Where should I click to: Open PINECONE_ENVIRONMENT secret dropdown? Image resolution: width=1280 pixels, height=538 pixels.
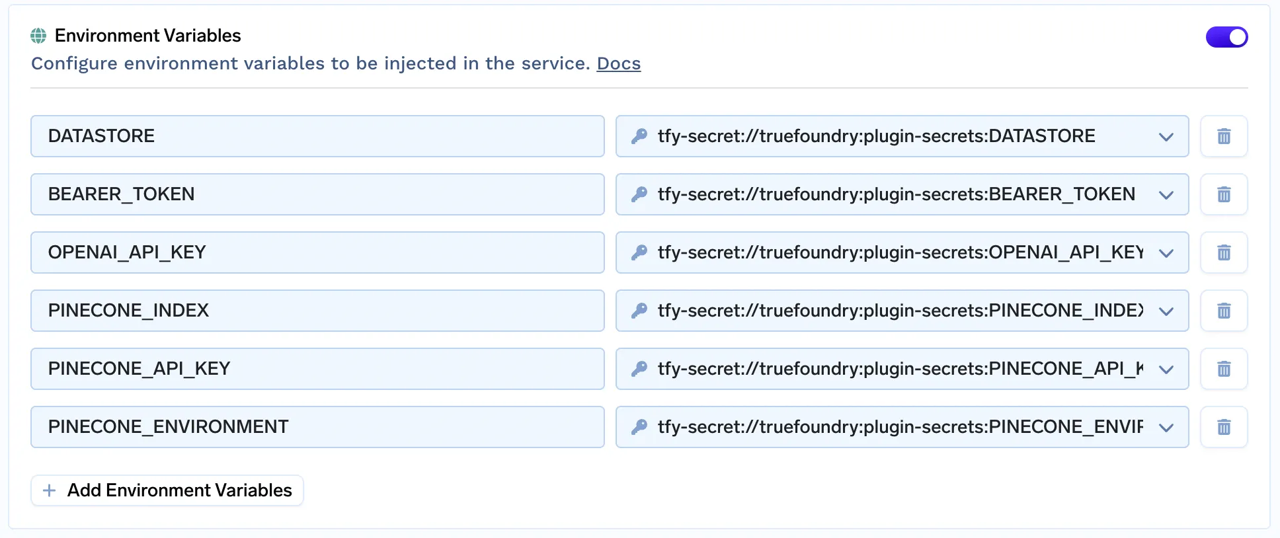tap(1166, 428)
